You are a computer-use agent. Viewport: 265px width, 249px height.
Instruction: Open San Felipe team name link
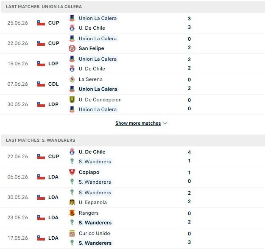91,48
